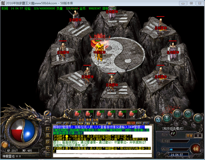Viewport: 205px width, 160px height.
Task: Open the inventory bag icon
Action: (x=178, y=114)
